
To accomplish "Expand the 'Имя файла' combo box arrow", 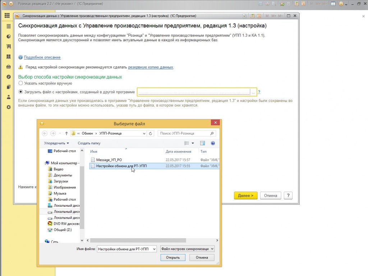I will pyautogui.click(x=154, y=249).
